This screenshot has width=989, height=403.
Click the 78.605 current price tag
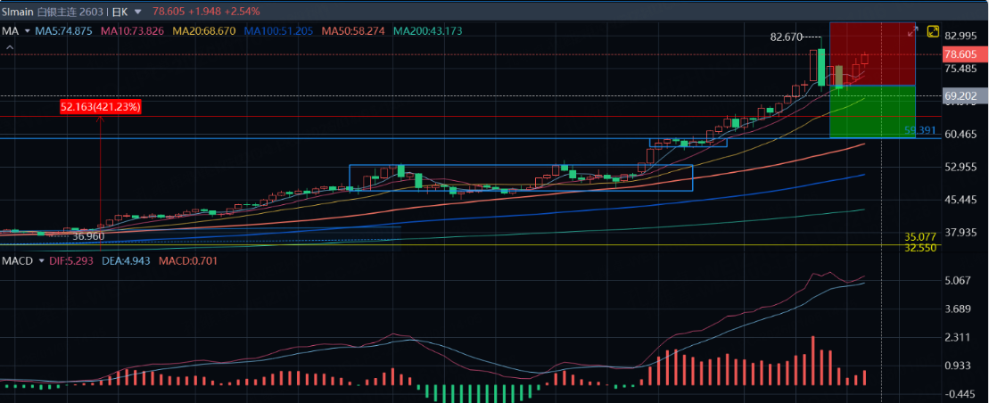[961, 54]
